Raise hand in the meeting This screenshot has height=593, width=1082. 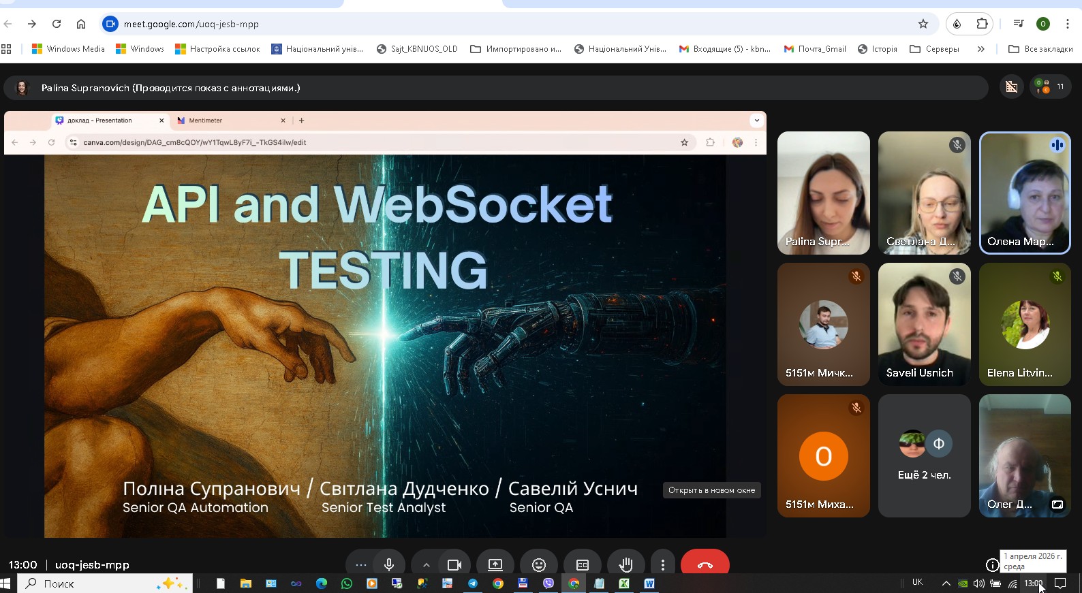coord(625,564)
